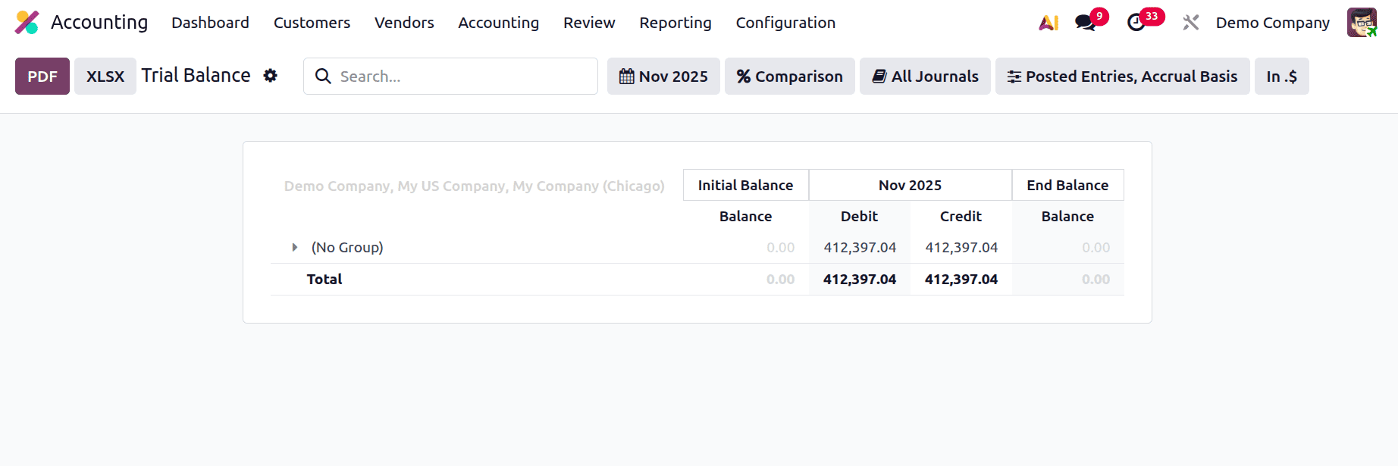Open the Accounting menu item
Viewport: 1398px width, 466px height.
click(x=498, y=23)
